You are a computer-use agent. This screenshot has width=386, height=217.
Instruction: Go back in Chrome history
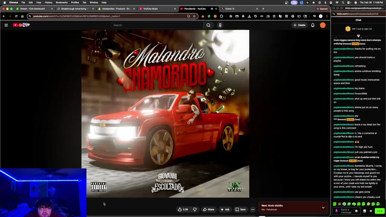[x=4, y=16]
